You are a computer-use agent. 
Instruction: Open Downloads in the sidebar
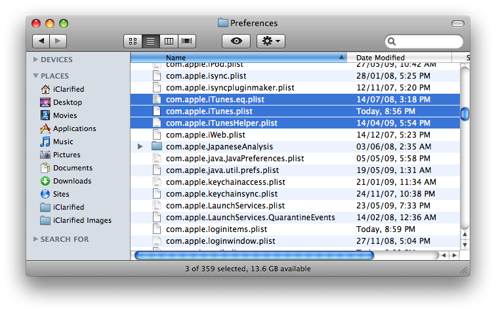click(66, 181)
